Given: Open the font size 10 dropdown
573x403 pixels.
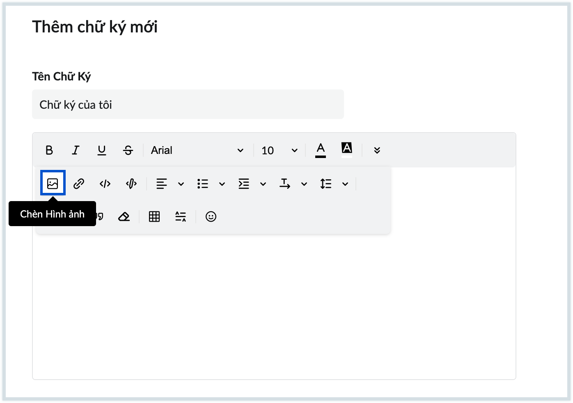Looking at the screenshot, I should click(279, 150).
